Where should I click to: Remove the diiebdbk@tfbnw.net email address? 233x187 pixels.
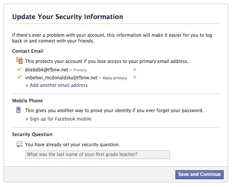(135, 70)
